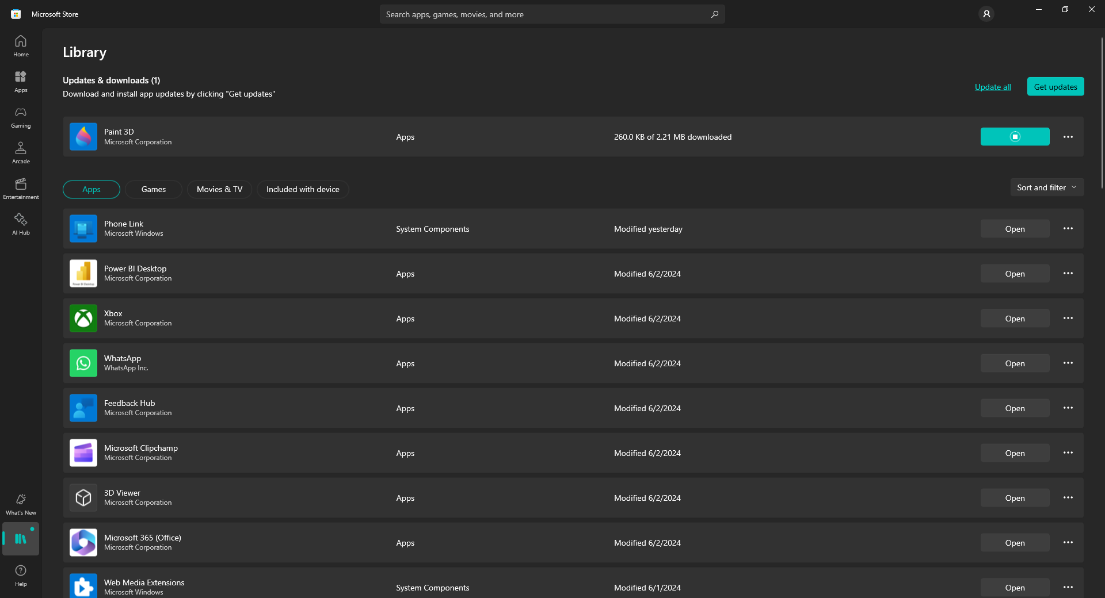The height and width of the screenshot is (598, 1105).
Task: Click the Update all link
Action: [993, 87]
